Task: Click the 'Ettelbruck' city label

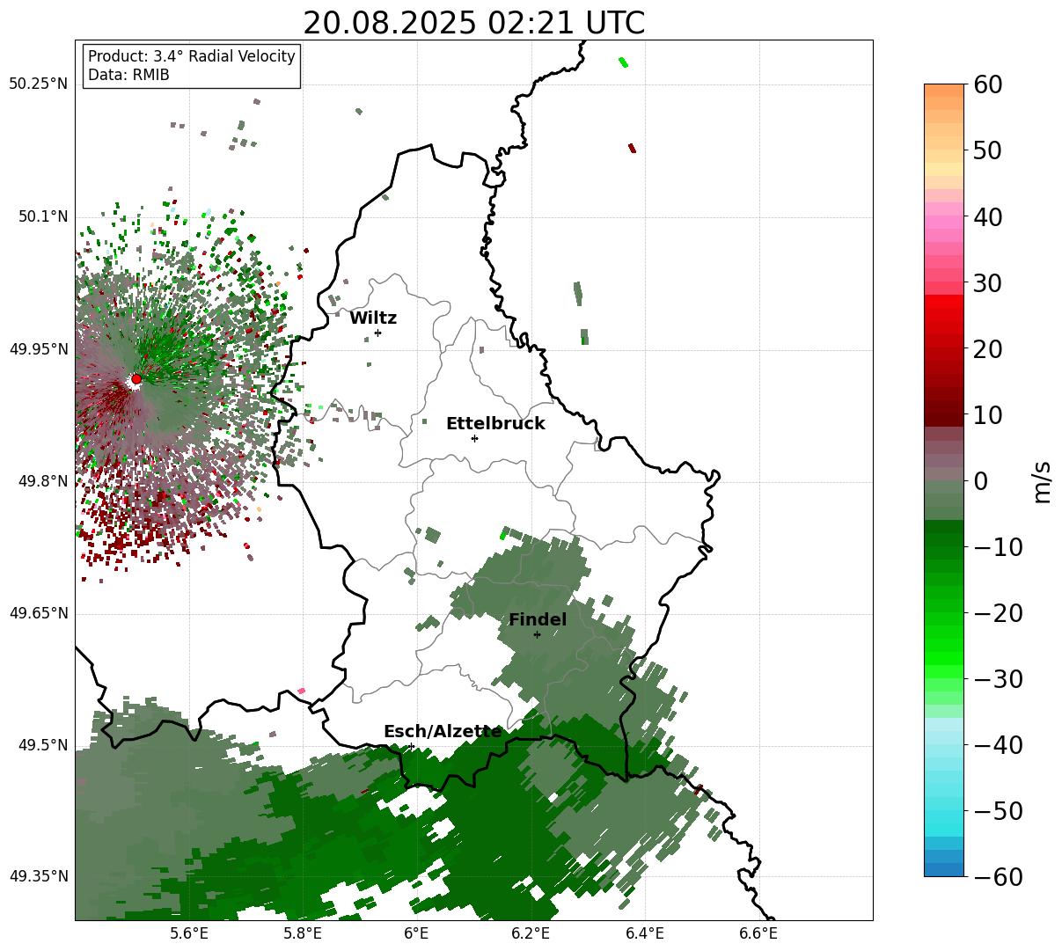Action: (x=495, y=424)
